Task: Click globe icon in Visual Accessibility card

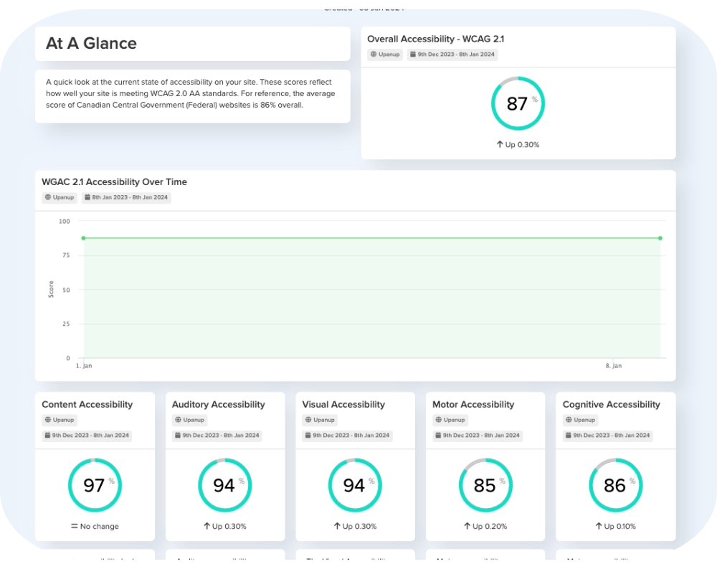Action: pos(308,420)
